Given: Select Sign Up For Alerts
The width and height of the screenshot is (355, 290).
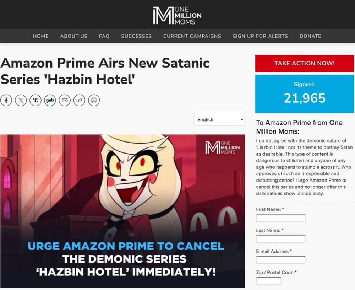Looking at the screenshot, I should (x=260, y=36).
